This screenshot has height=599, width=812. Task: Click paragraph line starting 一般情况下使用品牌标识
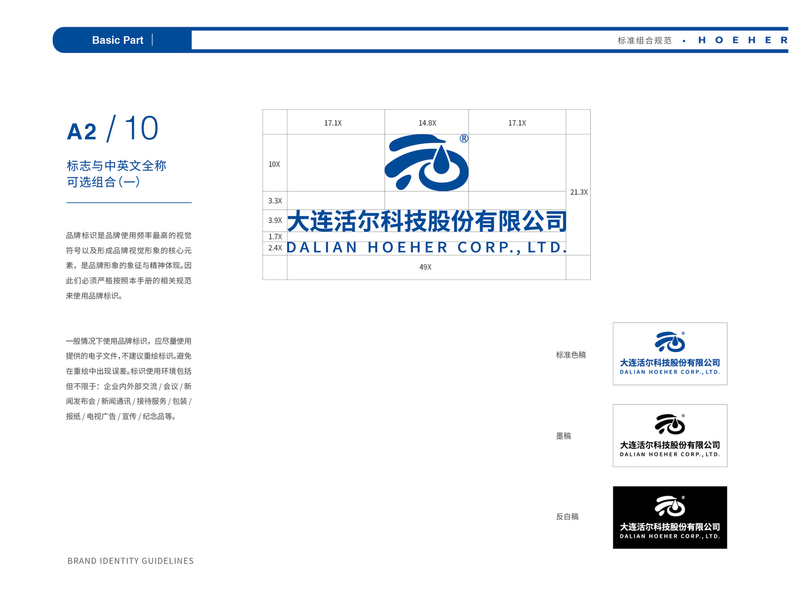coord(129,341)
